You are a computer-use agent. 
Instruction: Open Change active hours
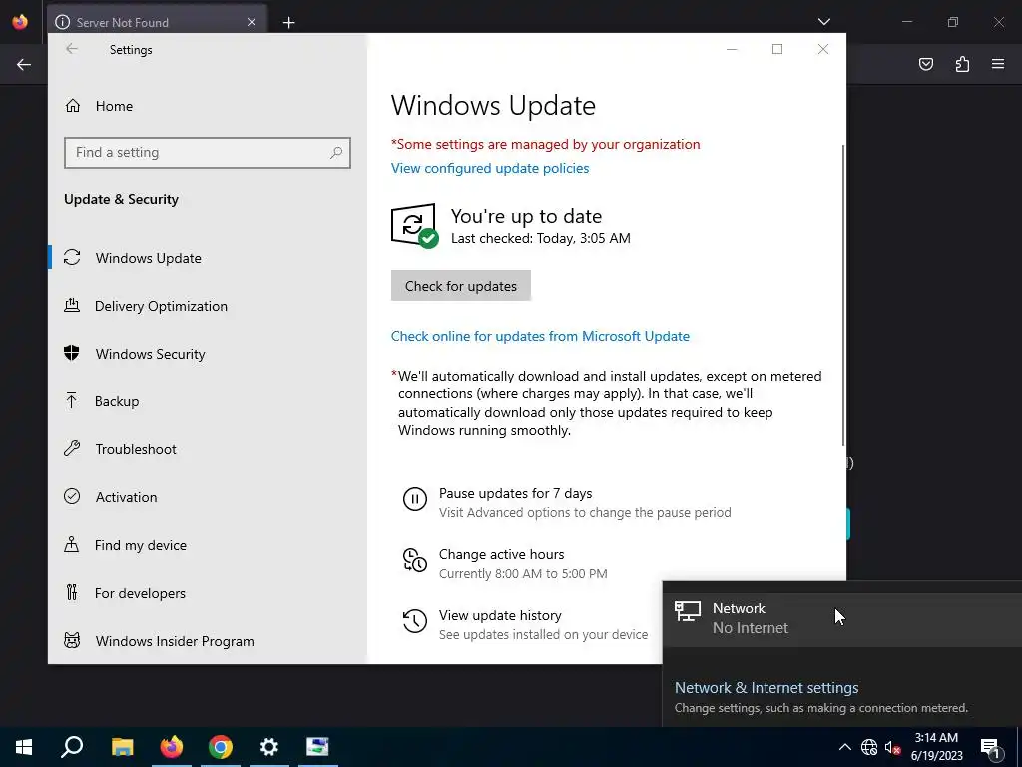coord(501,554)
